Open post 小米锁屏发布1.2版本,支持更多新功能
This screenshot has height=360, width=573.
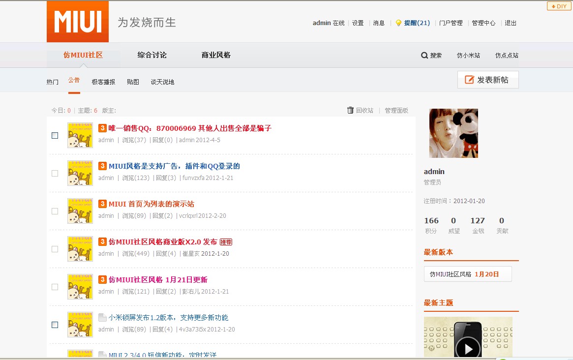click(x=169, y=318)
